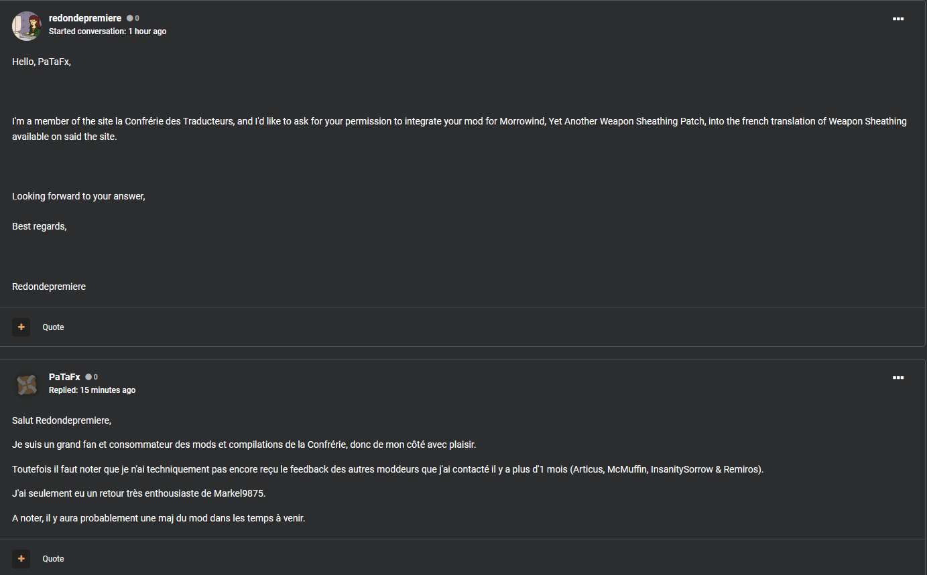Click redondepremiere's profile avatar
Image resolution: width=927 pixels, height=575 pixels.
27,25
